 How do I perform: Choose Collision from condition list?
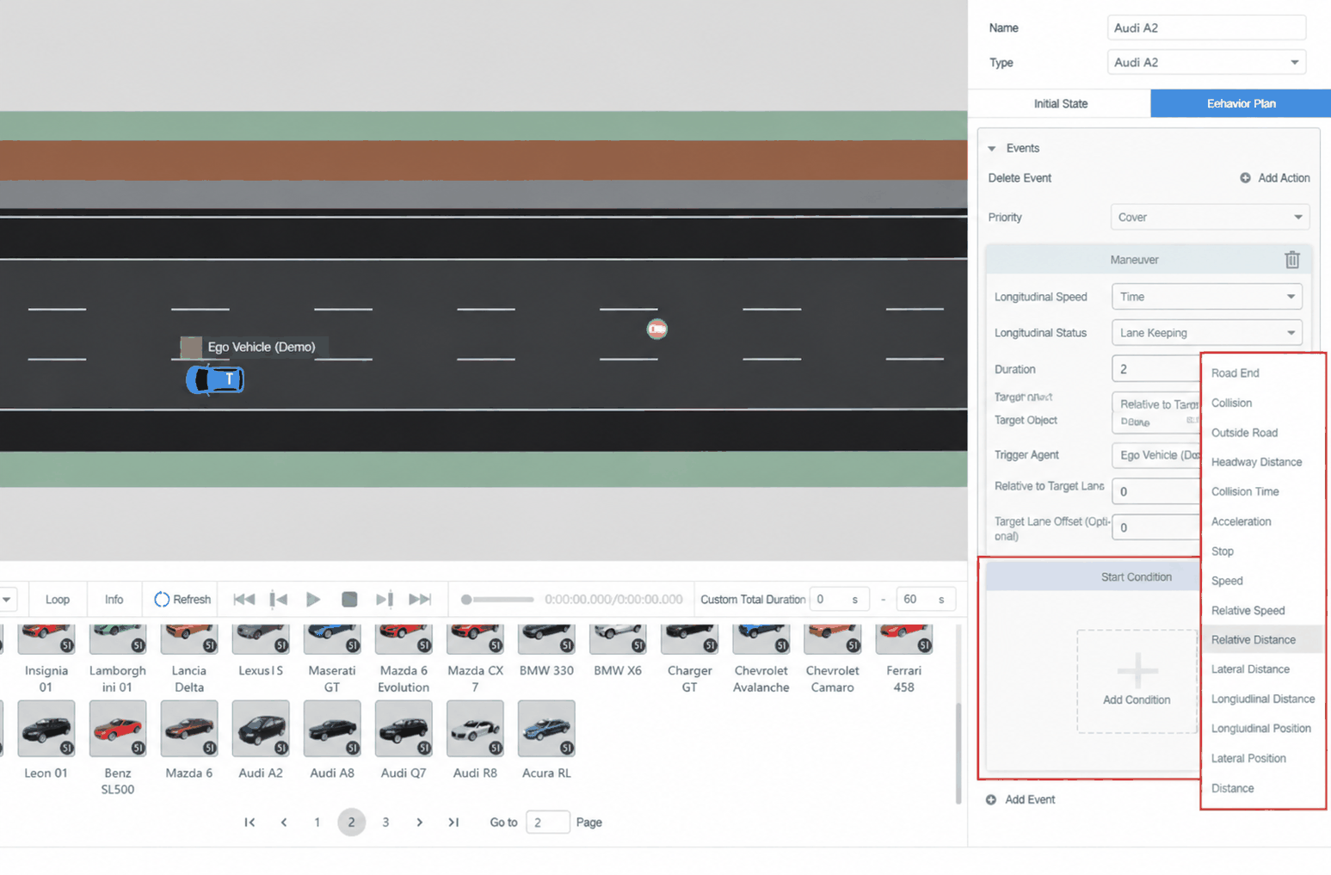[1231, 403]
